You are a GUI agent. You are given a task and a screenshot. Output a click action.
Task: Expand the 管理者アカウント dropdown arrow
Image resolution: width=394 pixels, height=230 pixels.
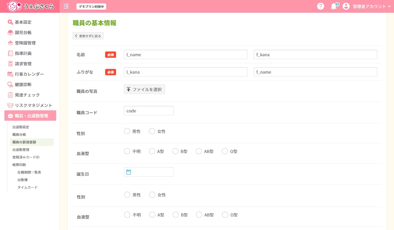[x=389, y=6]
